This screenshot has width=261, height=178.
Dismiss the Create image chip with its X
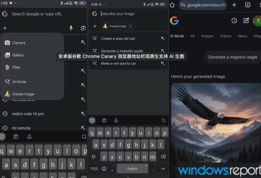[x=130, y=26]
